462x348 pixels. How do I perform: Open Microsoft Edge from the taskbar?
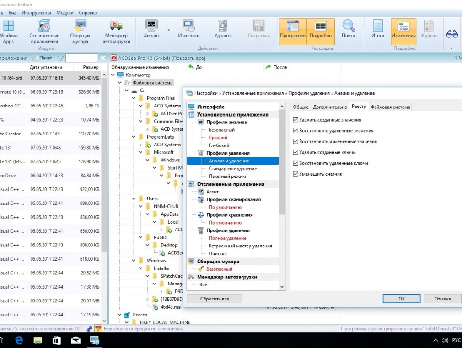(x=19, y=340)
